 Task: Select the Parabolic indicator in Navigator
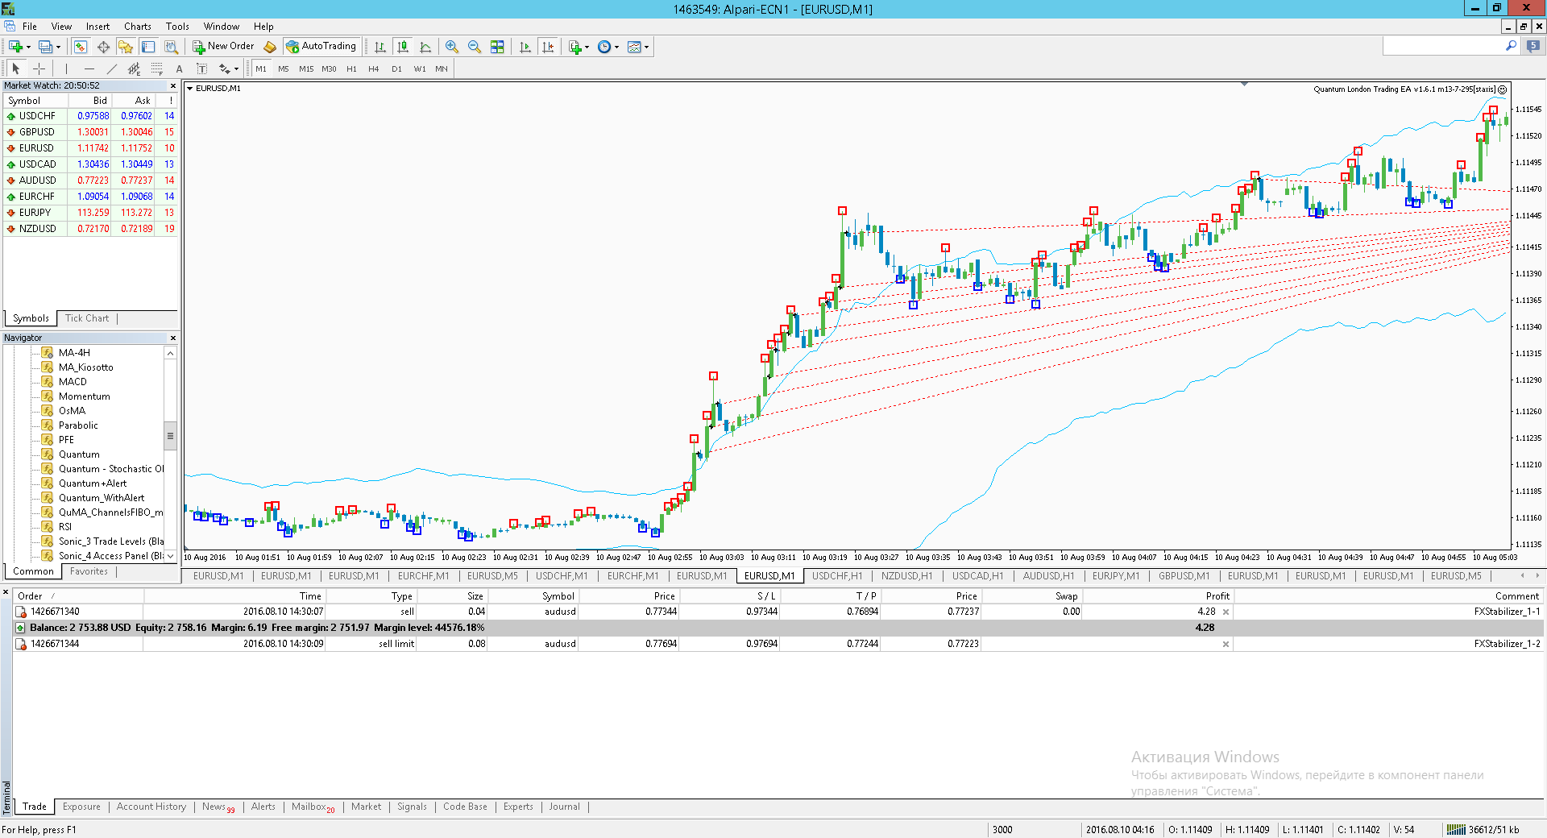coord(78,425)
